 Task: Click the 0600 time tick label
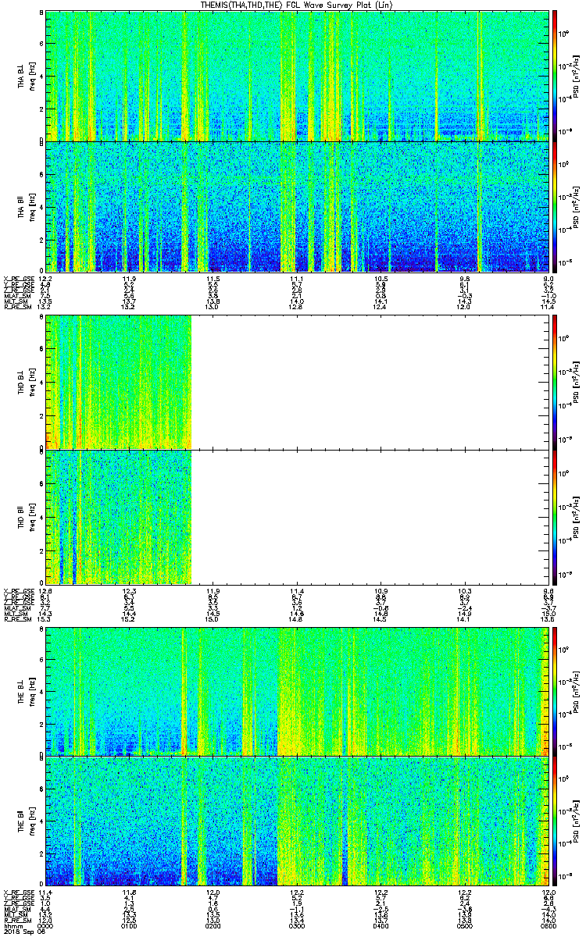[x=548, y=925]
